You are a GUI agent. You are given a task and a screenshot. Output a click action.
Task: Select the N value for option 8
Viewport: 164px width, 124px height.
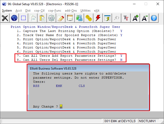coord(121,60)
